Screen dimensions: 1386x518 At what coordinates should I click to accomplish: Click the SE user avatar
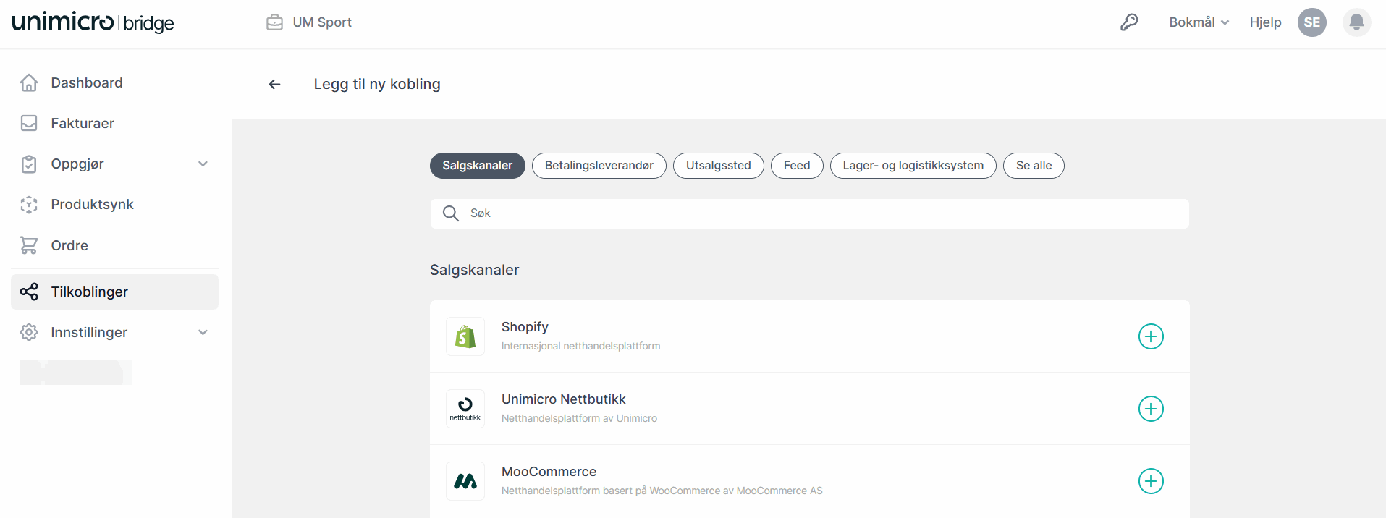point(1311,22)
